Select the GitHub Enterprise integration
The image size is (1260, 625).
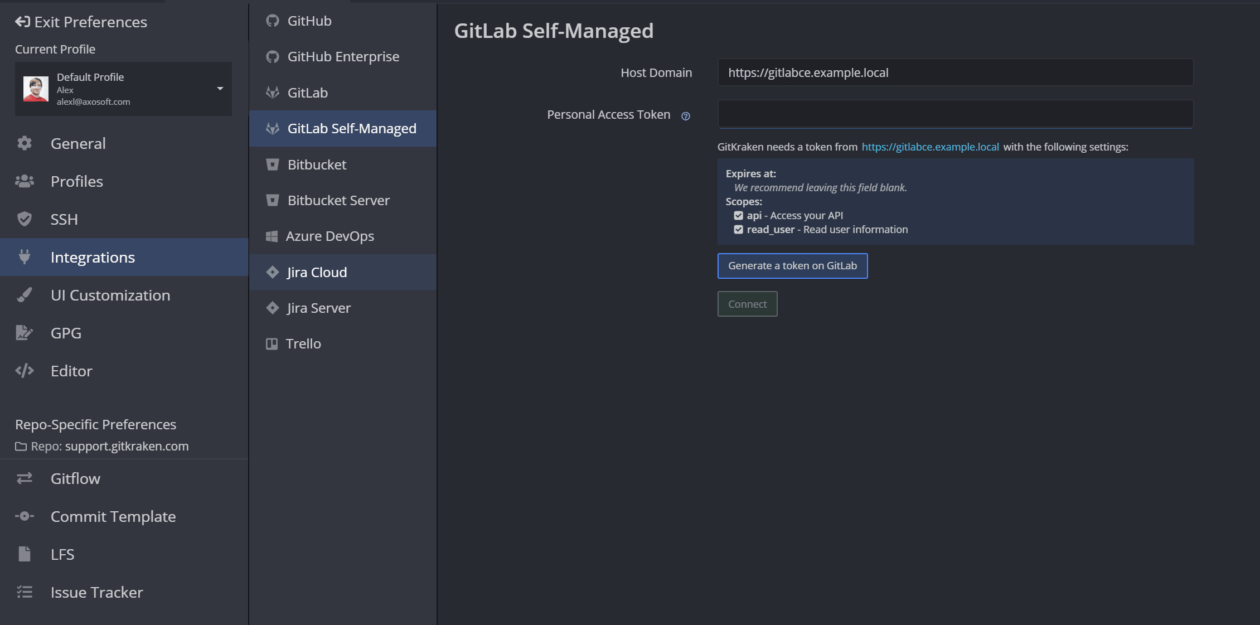tap(343, 56)
